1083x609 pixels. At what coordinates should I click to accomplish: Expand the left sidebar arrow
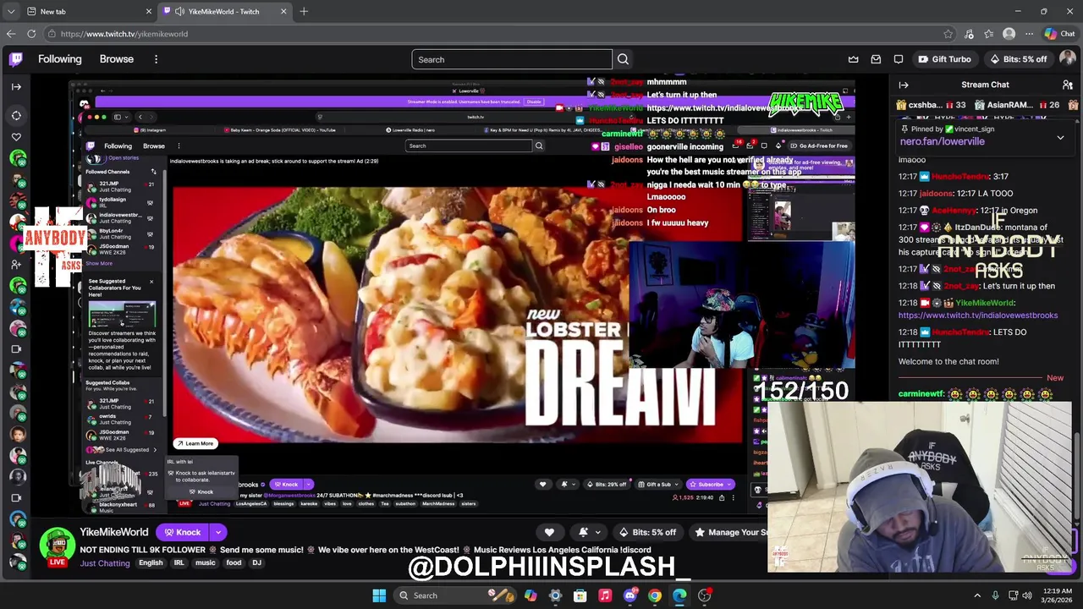pos(16,86)
